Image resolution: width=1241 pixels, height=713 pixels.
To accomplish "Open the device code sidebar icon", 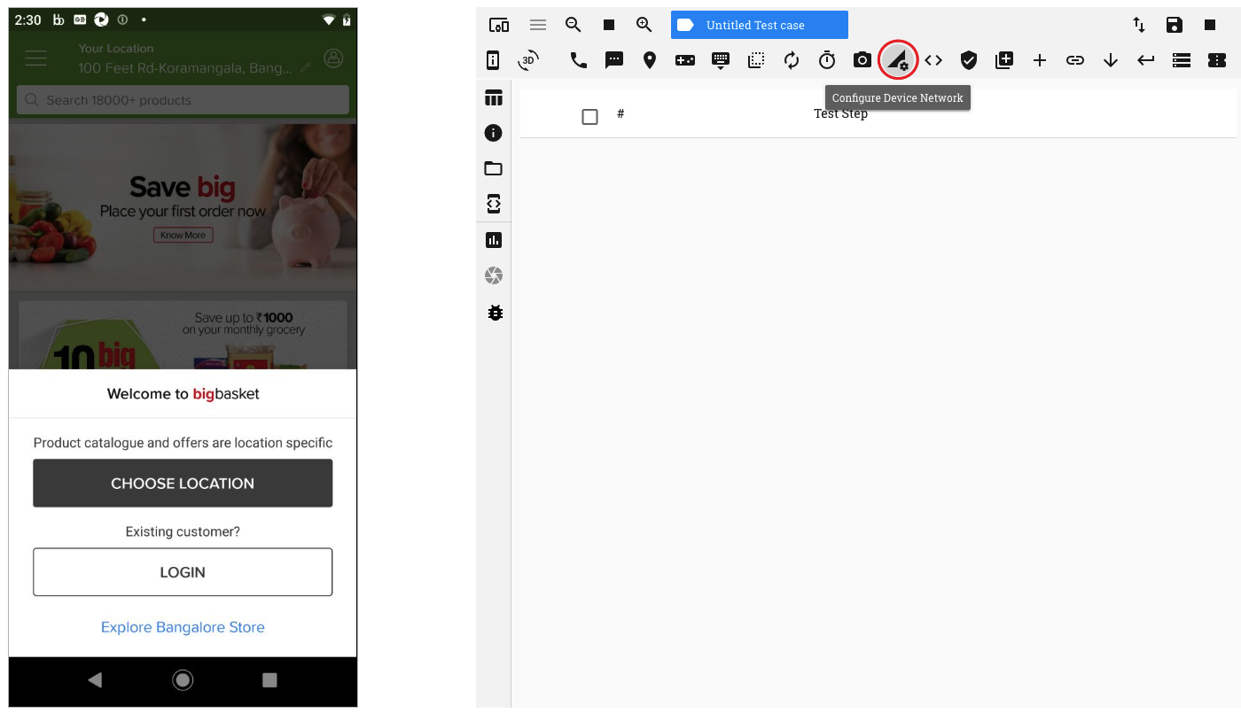I will pyautogui.click(x=494, y=204).
